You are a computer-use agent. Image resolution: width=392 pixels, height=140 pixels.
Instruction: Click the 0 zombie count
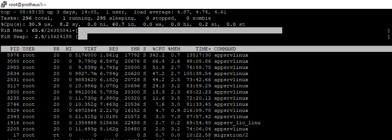(198, 18)
